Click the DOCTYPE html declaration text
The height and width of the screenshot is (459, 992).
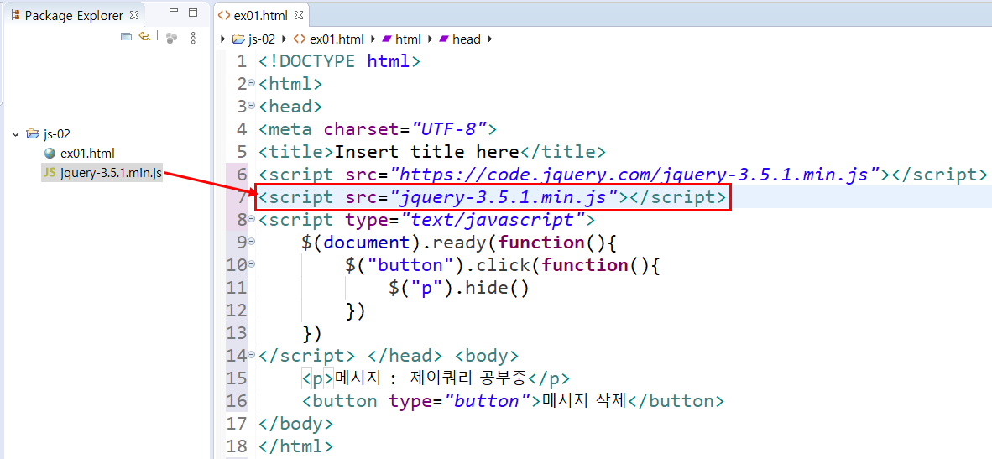339,62
